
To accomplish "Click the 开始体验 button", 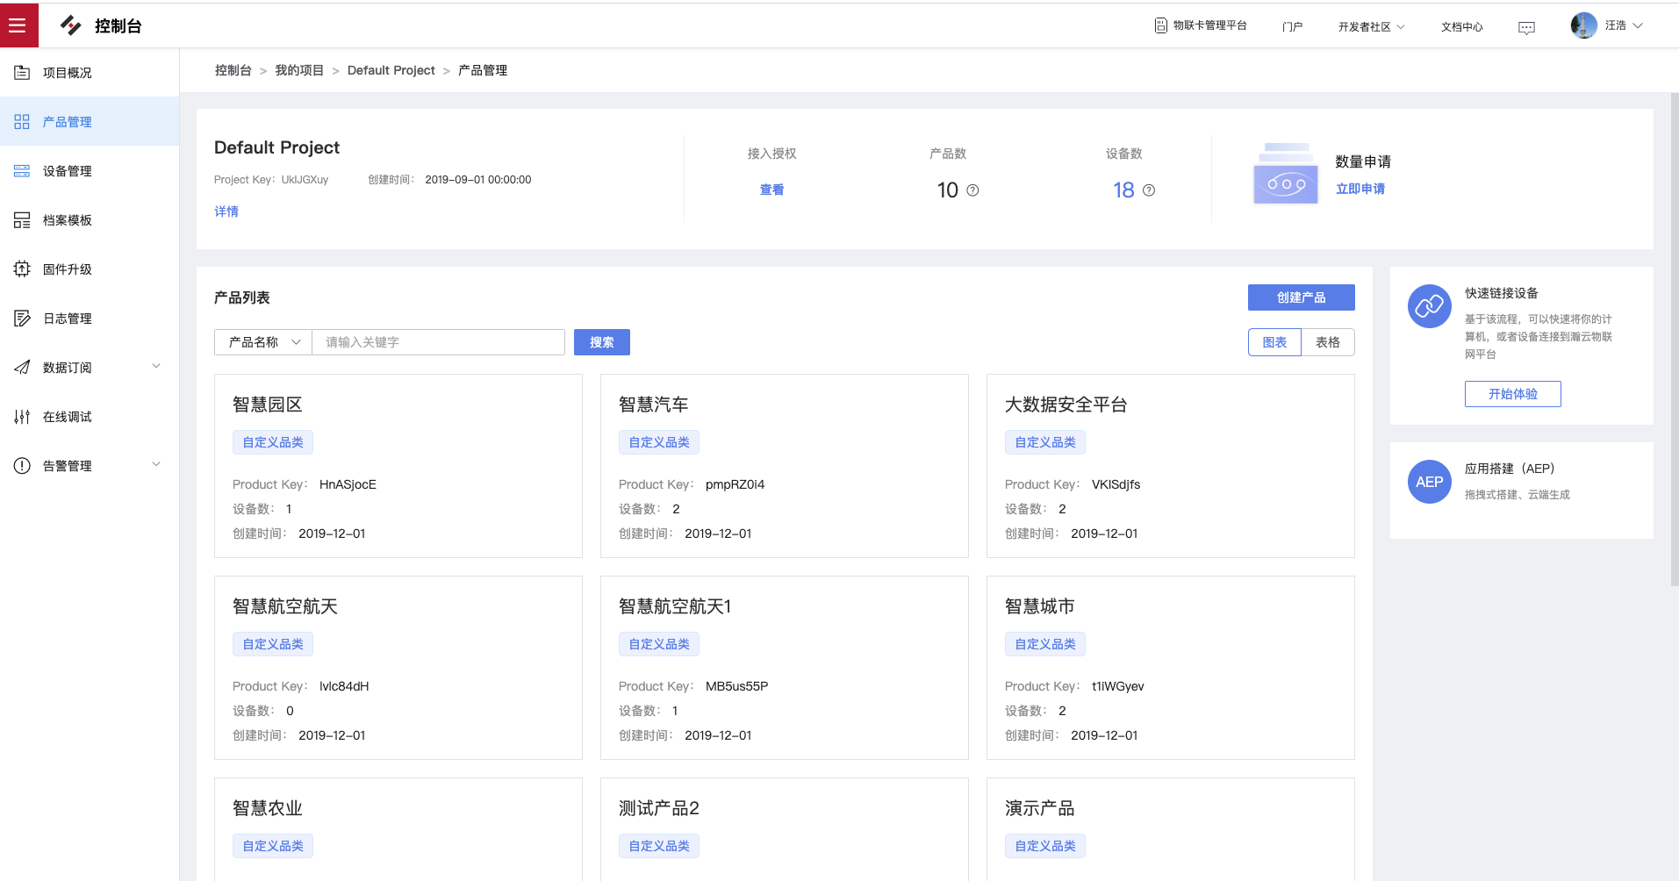I will [x=1513, y=394].
